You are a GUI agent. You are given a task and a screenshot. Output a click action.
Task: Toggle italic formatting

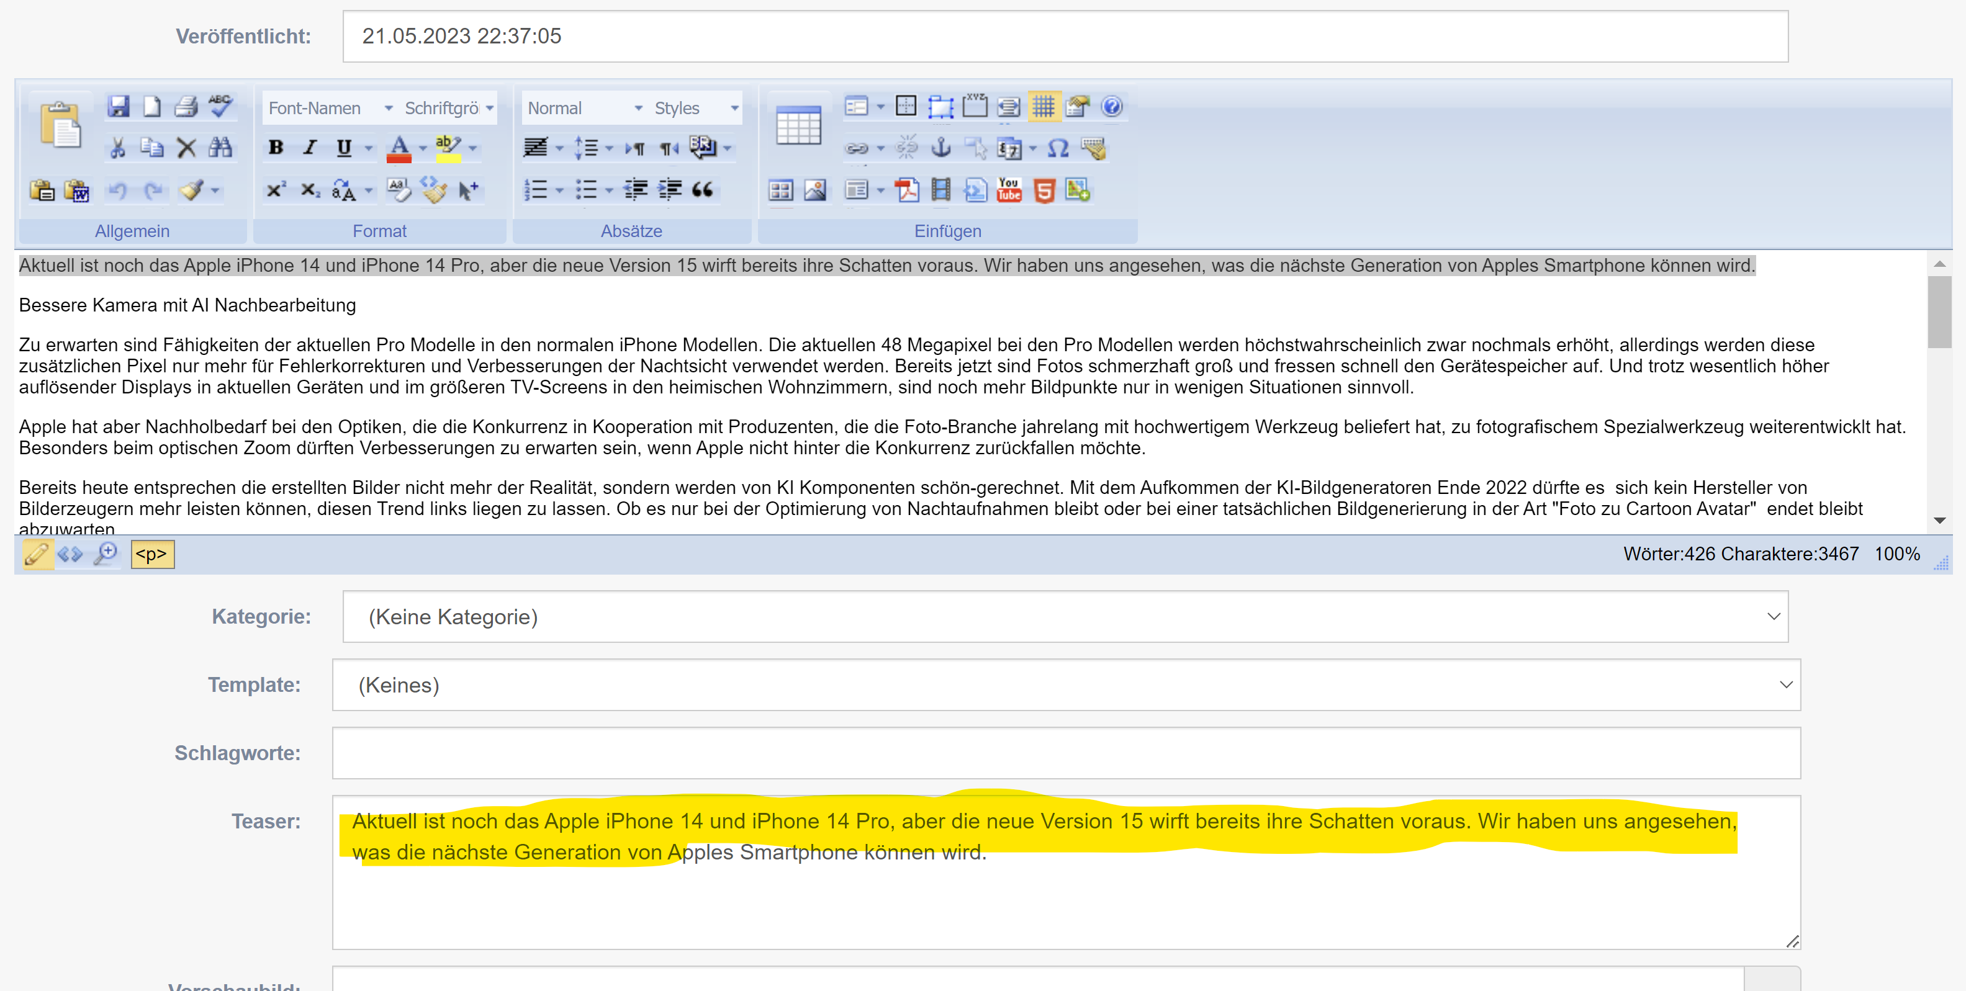click(310, 147)
